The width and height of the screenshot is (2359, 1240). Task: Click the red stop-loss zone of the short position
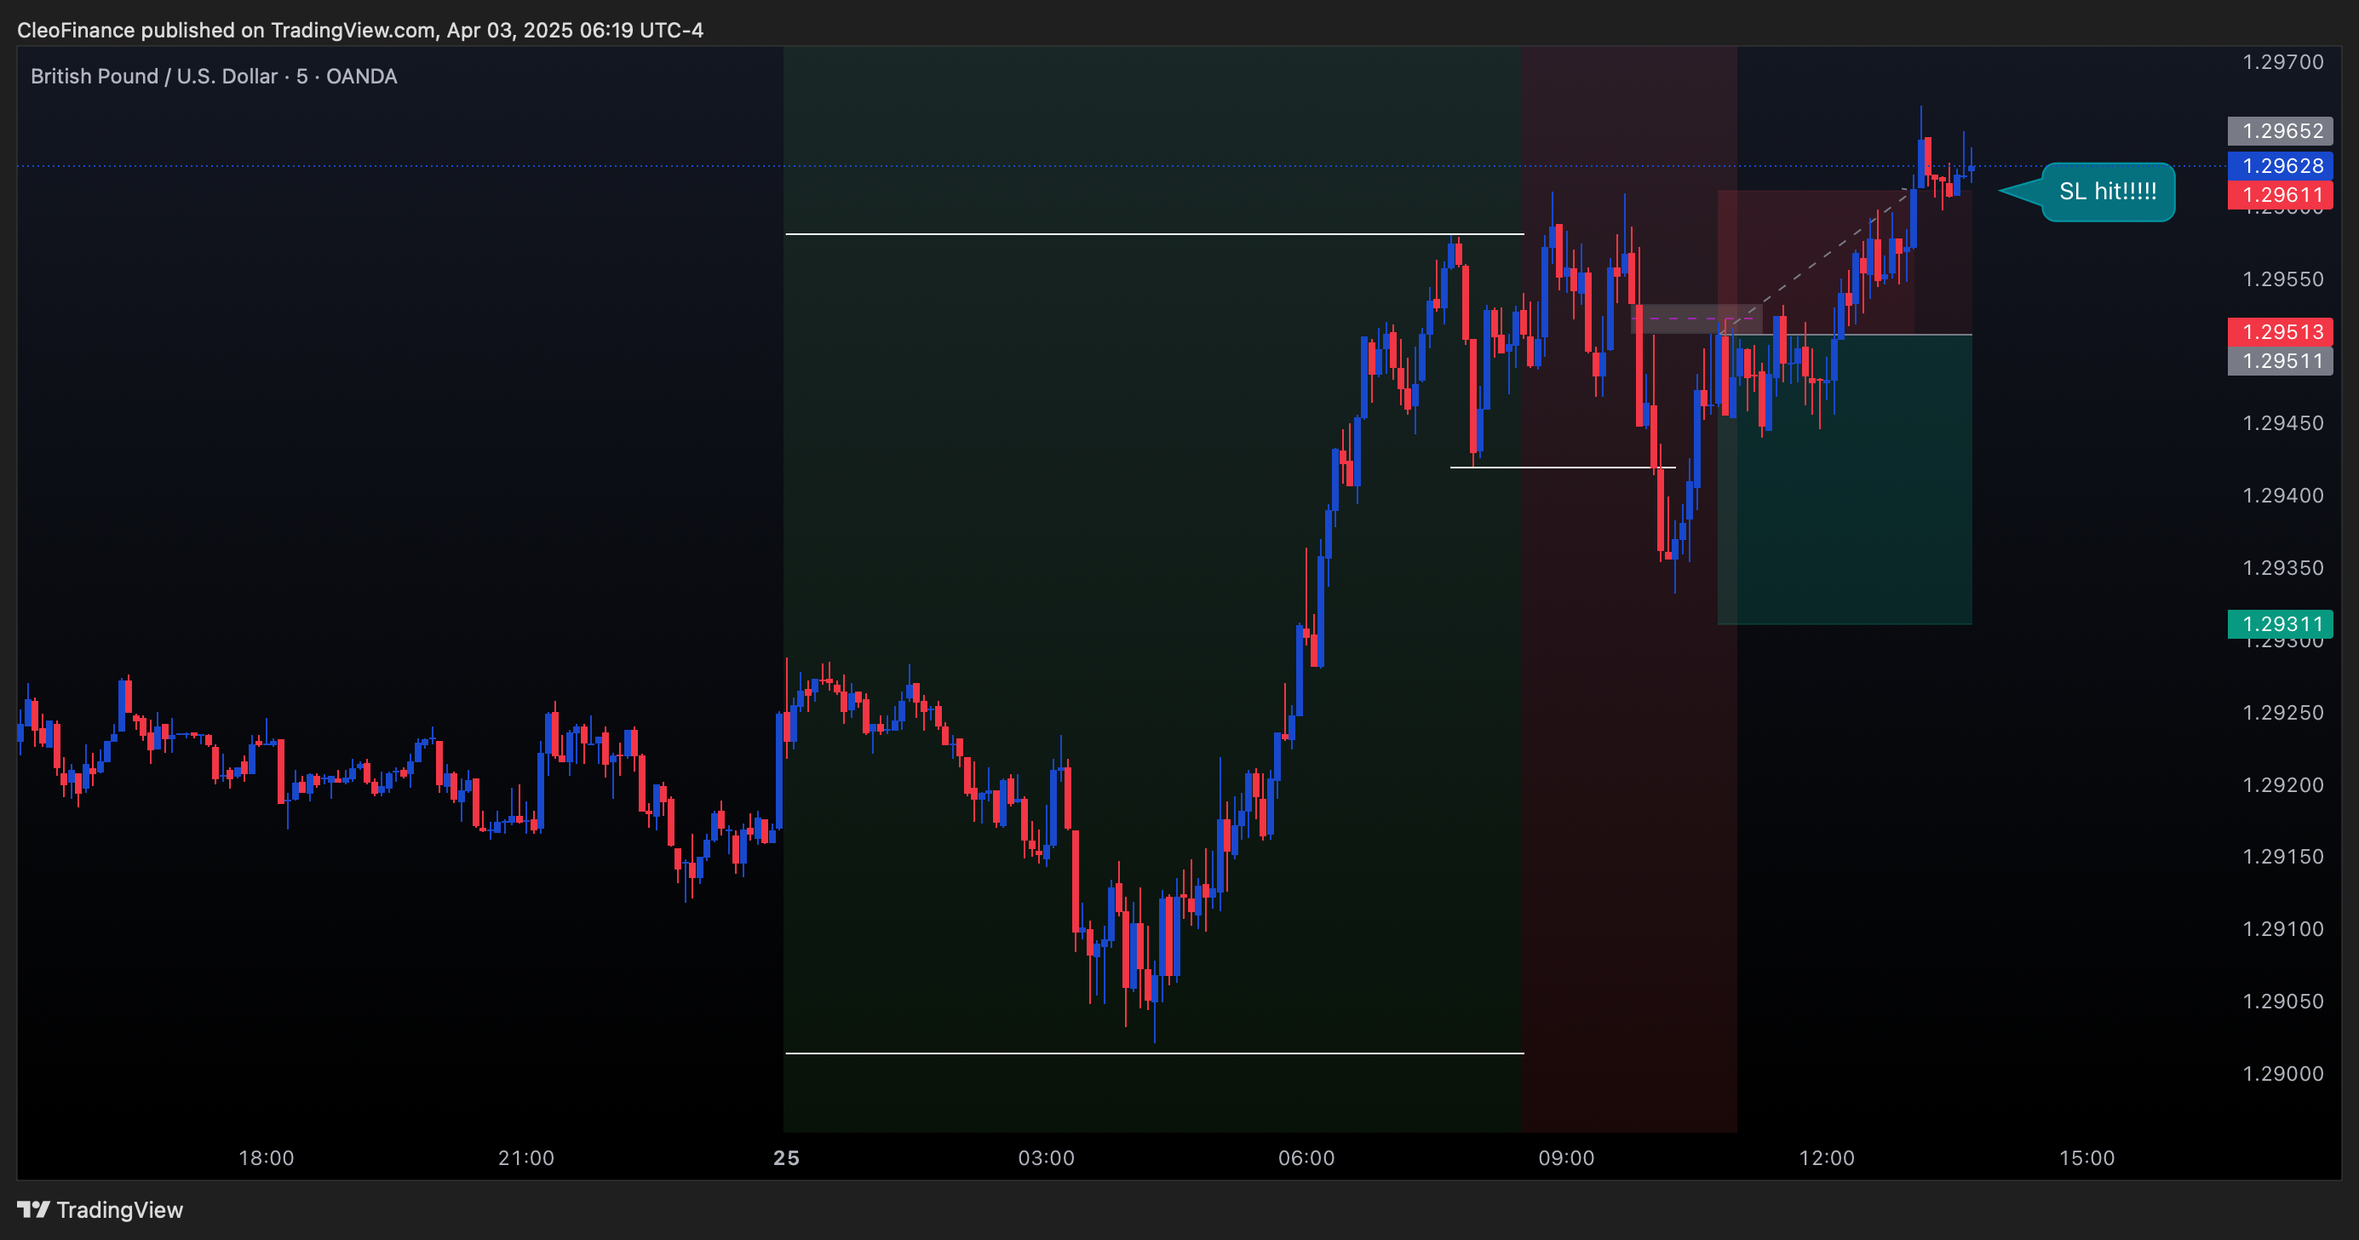pos(1845,263)
